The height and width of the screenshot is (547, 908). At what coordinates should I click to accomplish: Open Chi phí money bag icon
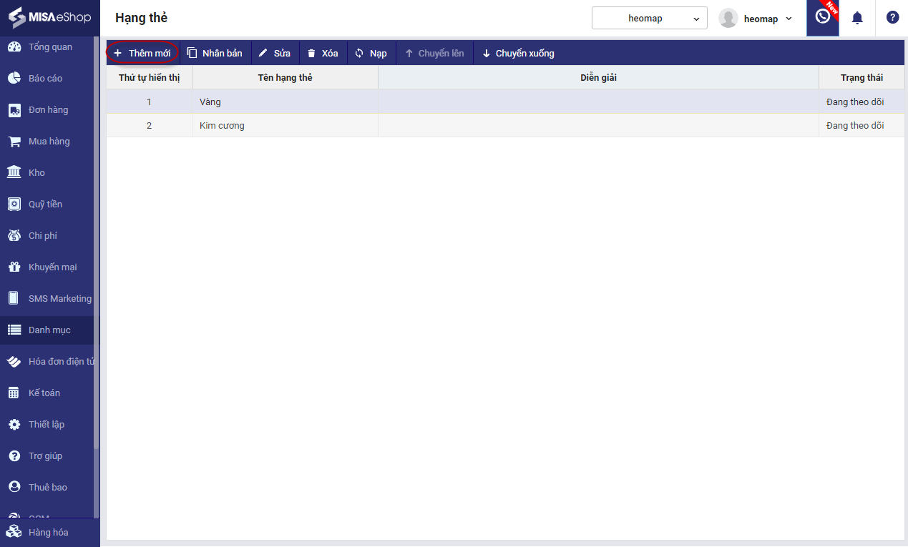[14, 235]
